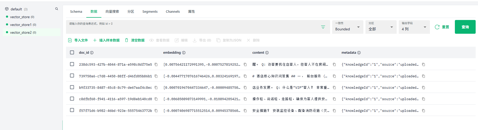This screenshot has height=130, width=478.
Task: Click the 重置 reset button
Action: (442, 27)
